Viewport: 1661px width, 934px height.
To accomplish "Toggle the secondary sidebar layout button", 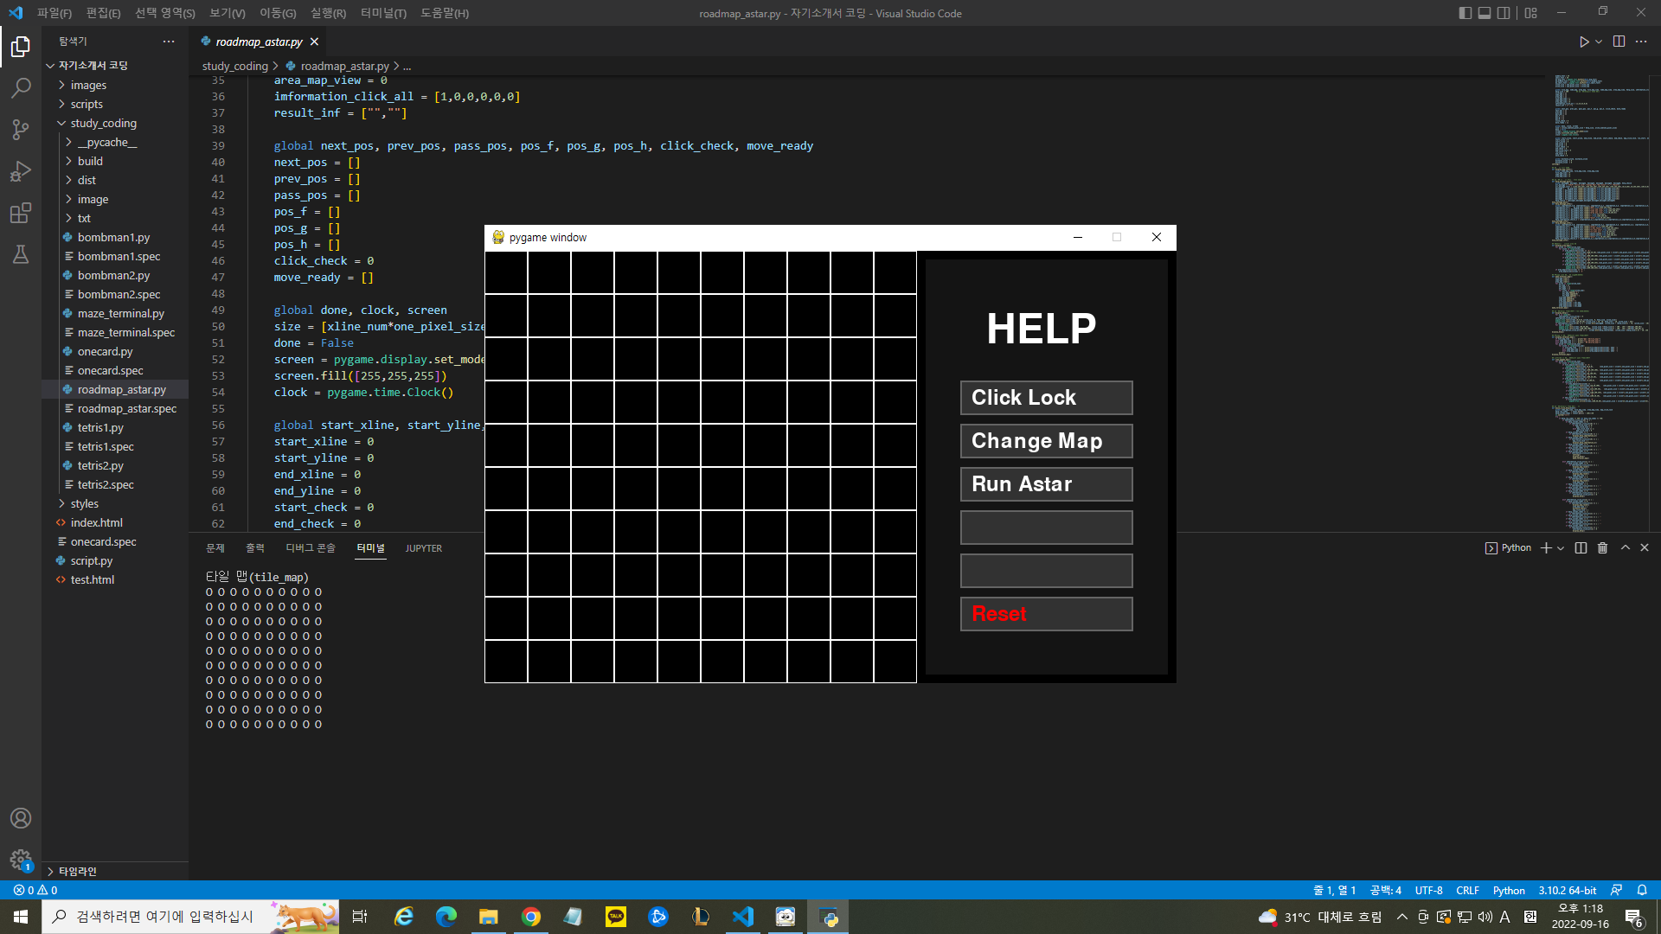I will coord(1504,13).
